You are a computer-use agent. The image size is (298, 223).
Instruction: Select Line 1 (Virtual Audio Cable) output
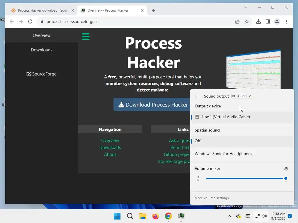click(242, 117)
